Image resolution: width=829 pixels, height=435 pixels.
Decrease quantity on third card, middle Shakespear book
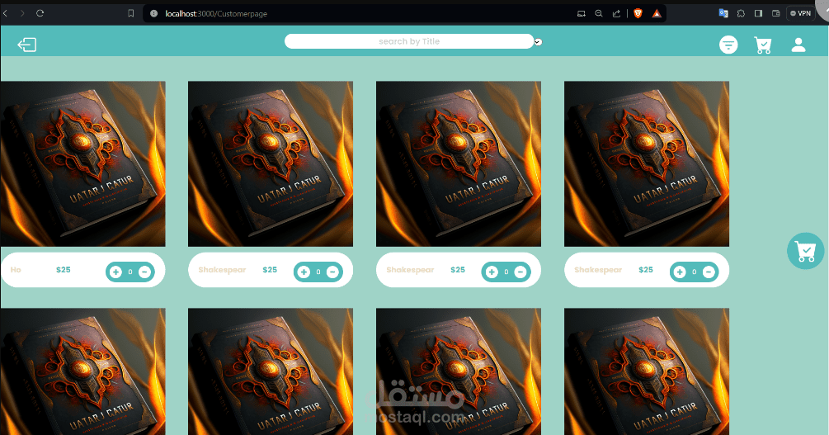520,272
